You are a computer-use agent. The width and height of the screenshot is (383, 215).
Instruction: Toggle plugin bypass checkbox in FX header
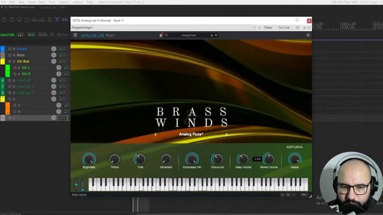[309, 28]
